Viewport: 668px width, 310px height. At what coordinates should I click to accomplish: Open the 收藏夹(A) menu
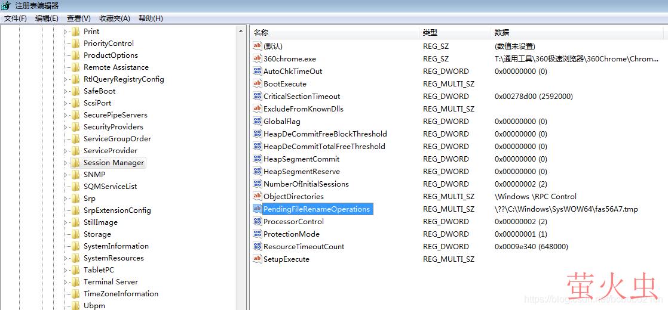coord(115,18)
